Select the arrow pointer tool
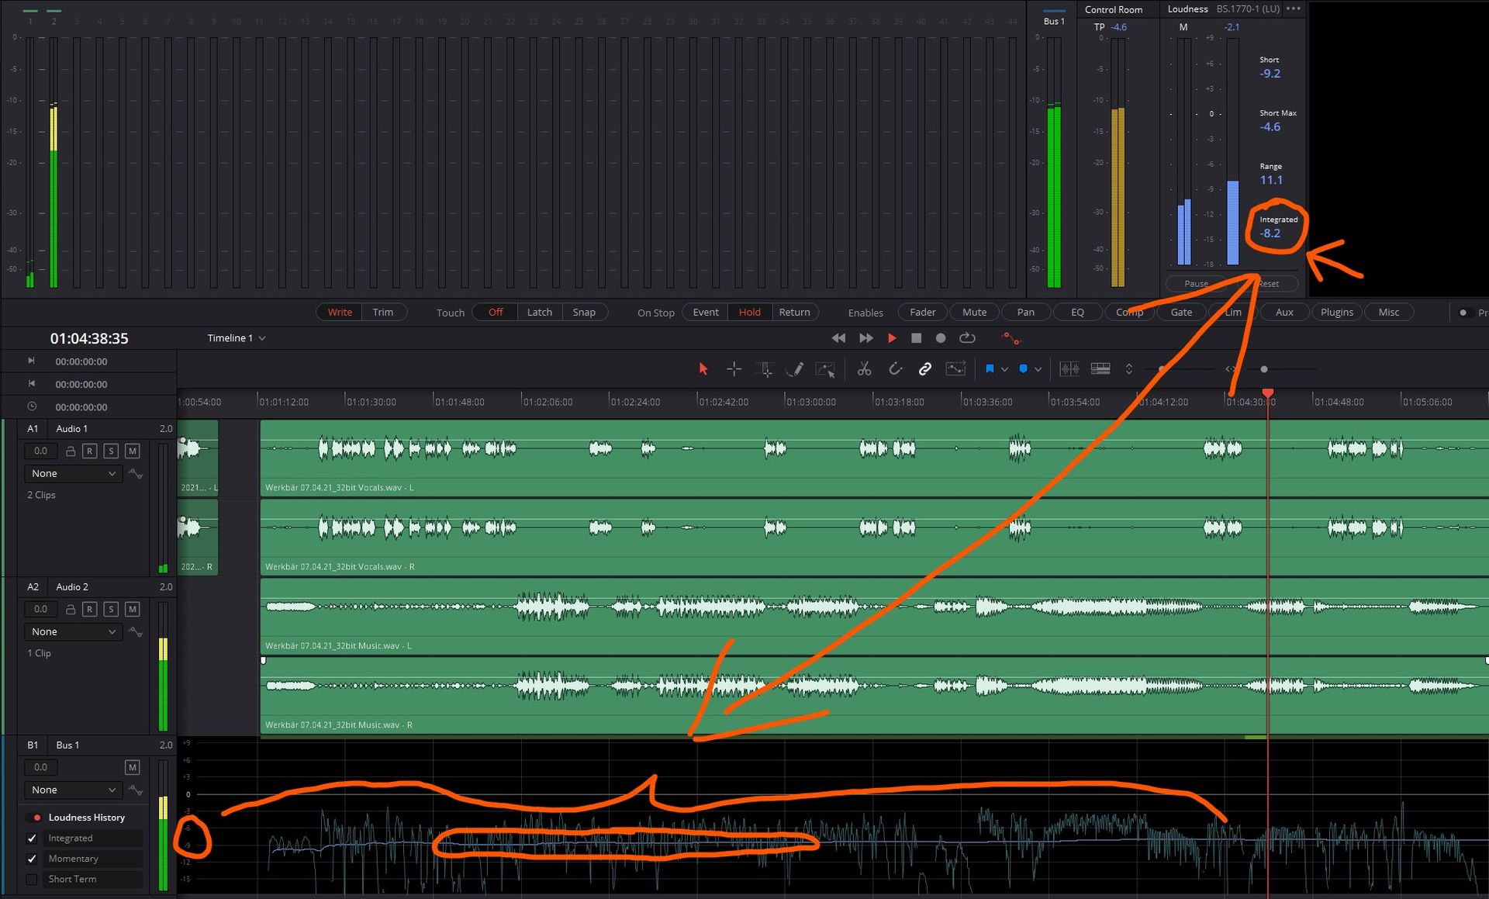The image size is (1489, 899). tap(703, 369)
